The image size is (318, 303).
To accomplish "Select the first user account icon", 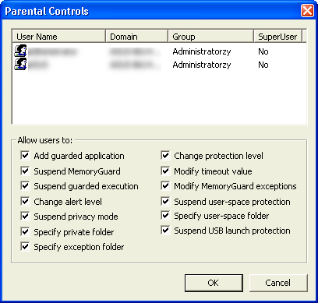I will click(20, 51).
